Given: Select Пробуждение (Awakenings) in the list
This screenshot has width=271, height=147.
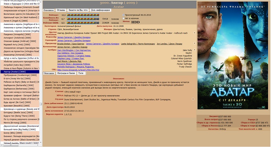Looking at the screenshot, I should [20, 75].
